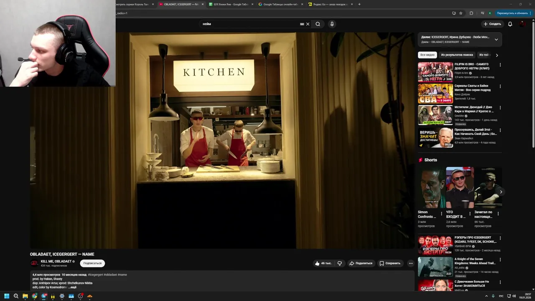The height and width of the screenshot is (301, 535).
Task: Switch to Google Таблицы онлайн tab
Action: click(x=280, y=4)
